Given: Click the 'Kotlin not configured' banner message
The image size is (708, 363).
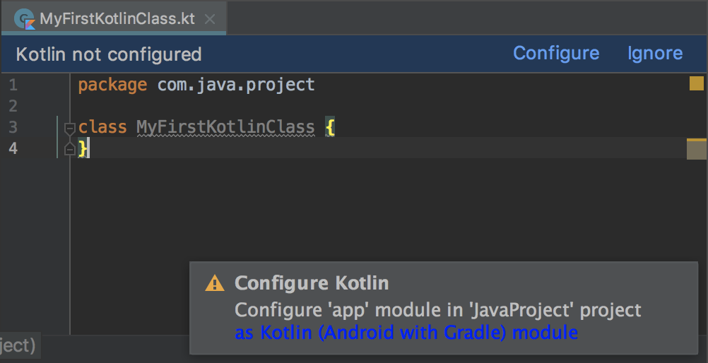Looking at the screenshot, I should tap(109, 54).
